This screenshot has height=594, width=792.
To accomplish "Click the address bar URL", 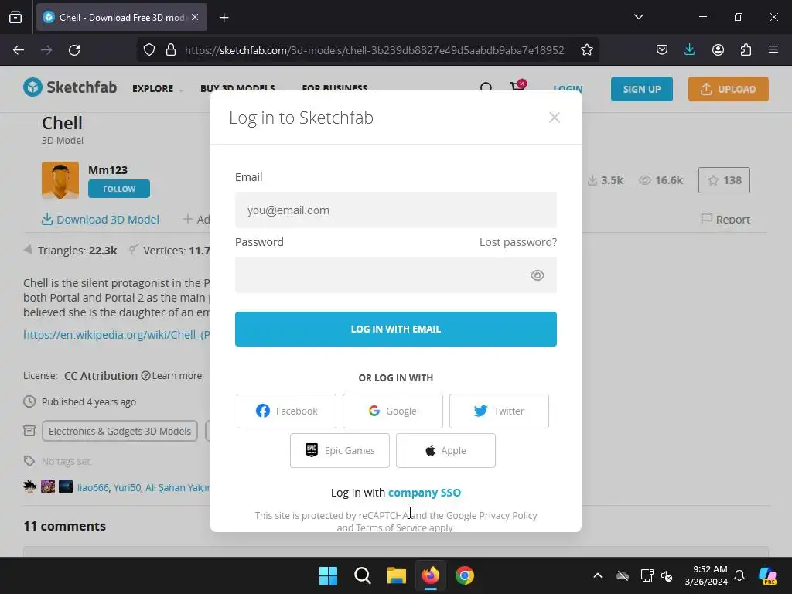I will [374, 50].
